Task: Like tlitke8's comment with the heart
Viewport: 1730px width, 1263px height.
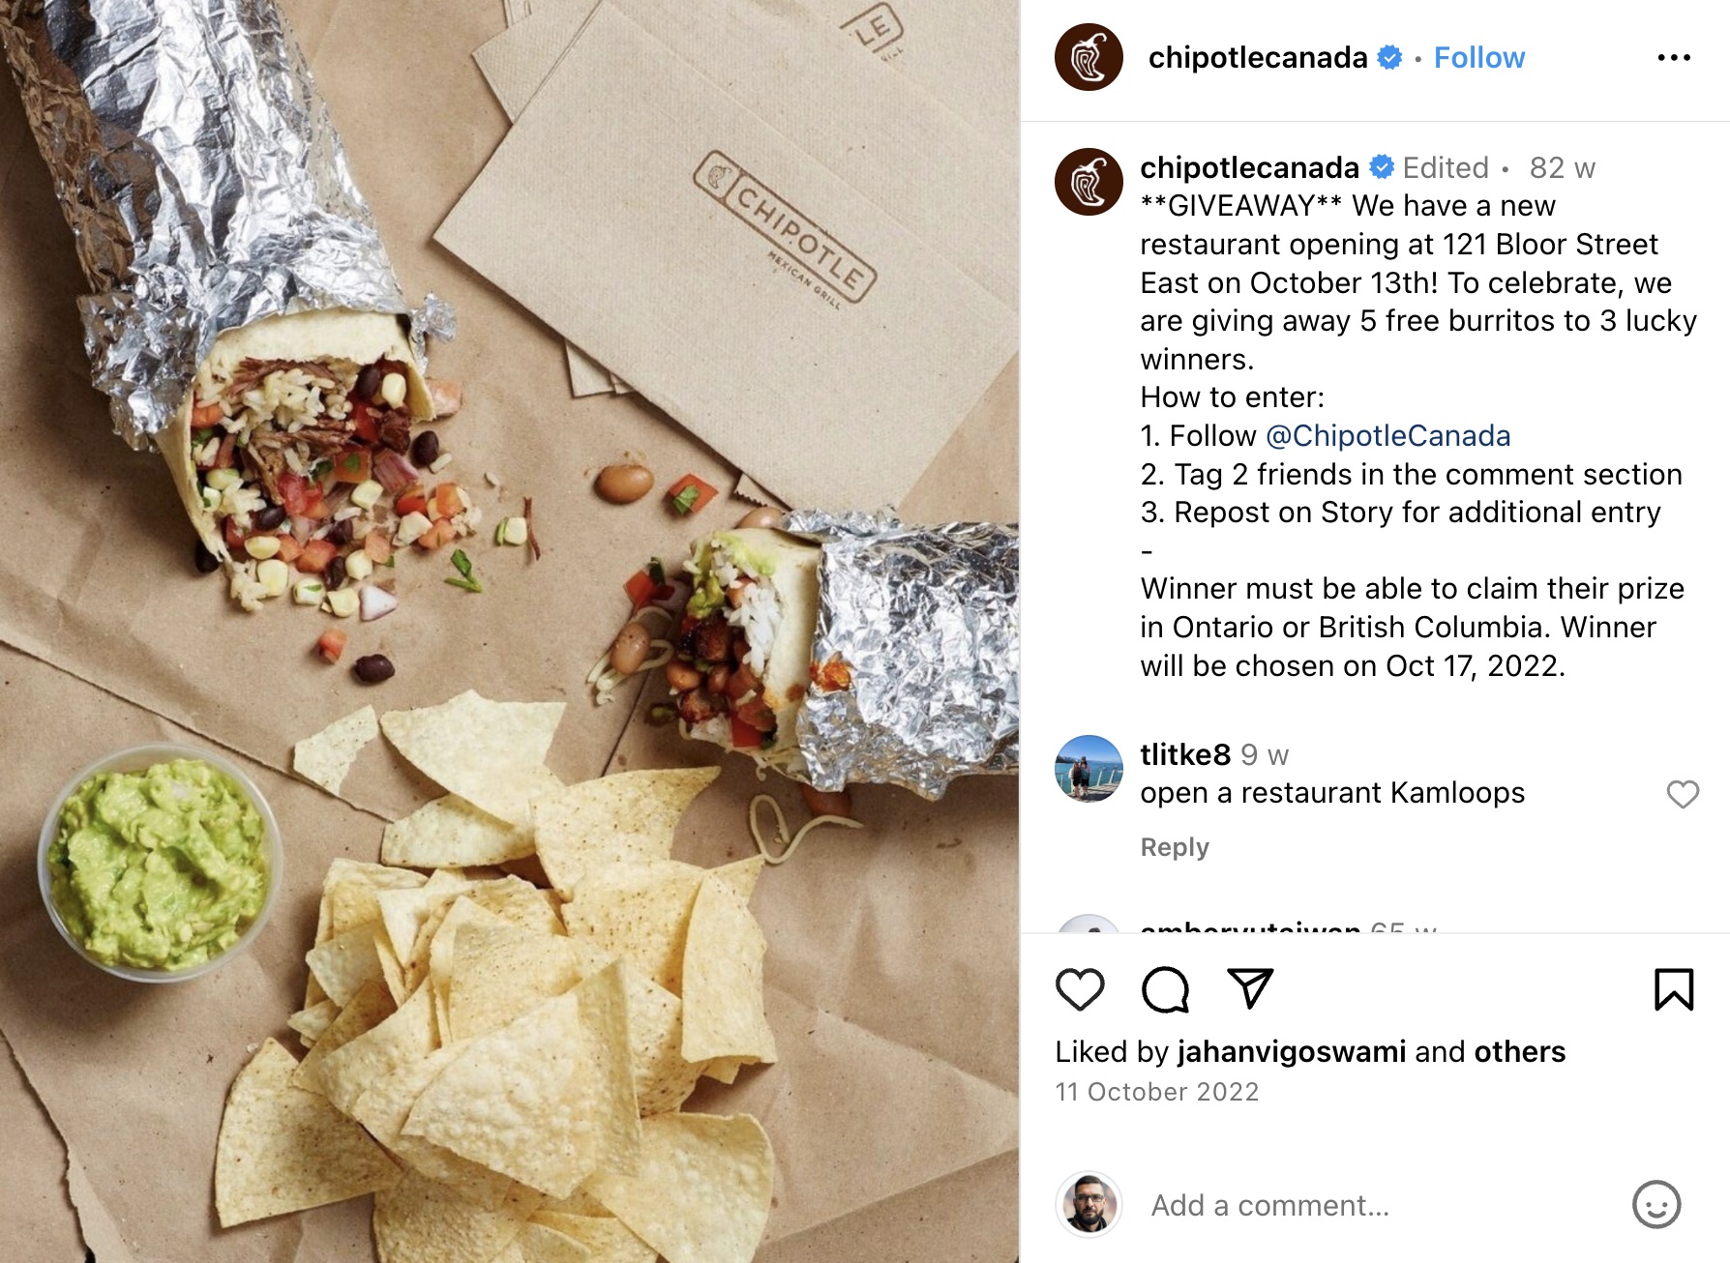Action: coord(1683,794)
